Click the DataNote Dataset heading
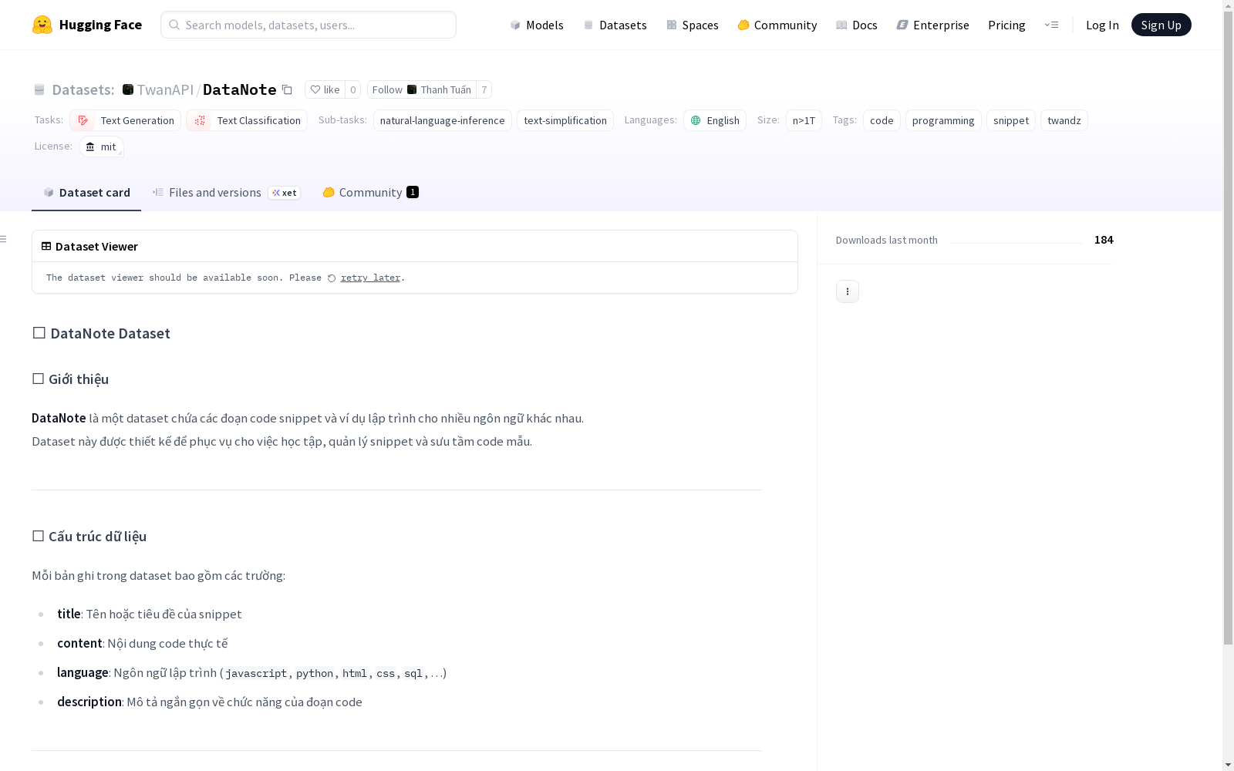 coord(101,333)
